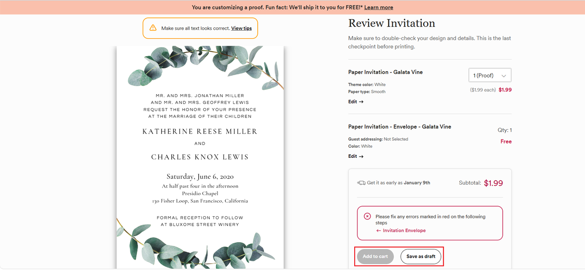
Task: Click the FORMAL RECEPTION TO FOLLOW line
Action: (200, 218)
